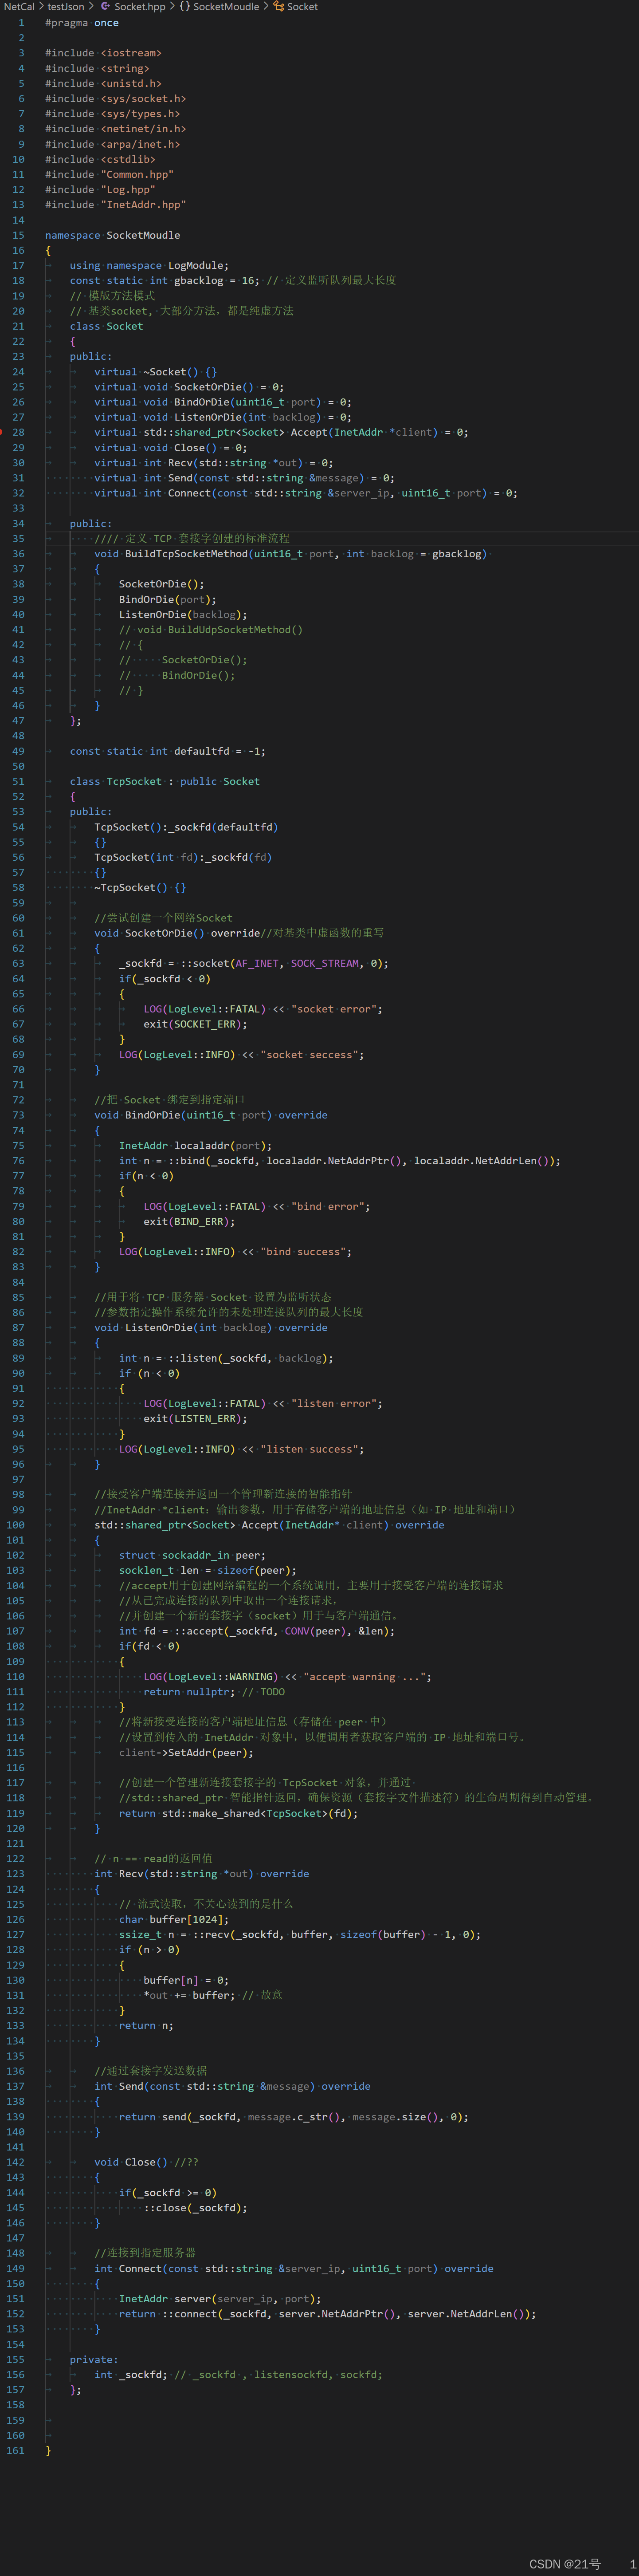Click 'exit(SOCKET_ERR);' statement
The width and height of the screenshot is (639, 2576).
pos(195,1025)
